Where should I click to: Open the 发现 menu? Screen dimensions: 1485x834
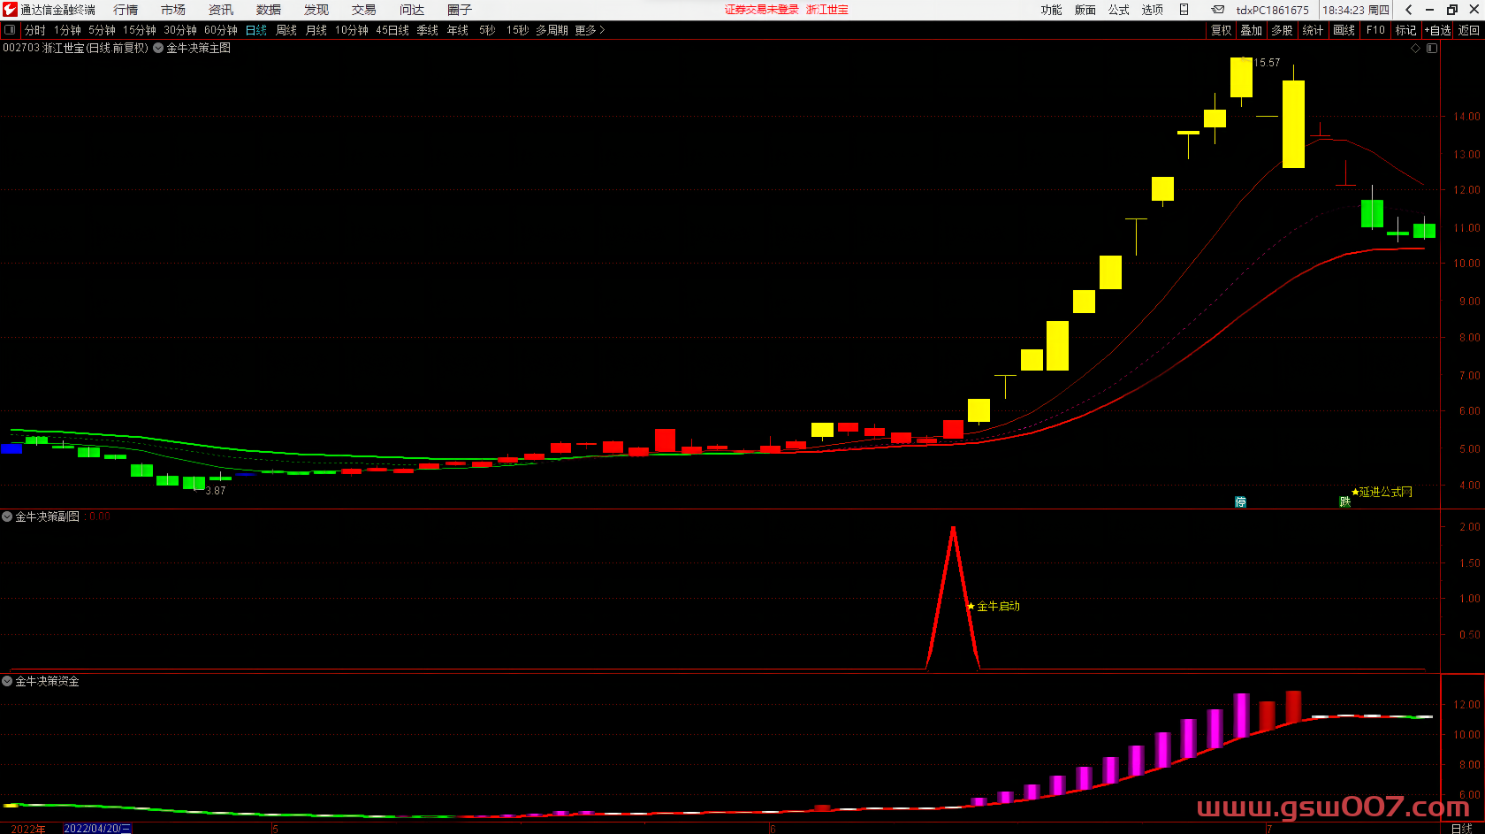pos(316,10)
